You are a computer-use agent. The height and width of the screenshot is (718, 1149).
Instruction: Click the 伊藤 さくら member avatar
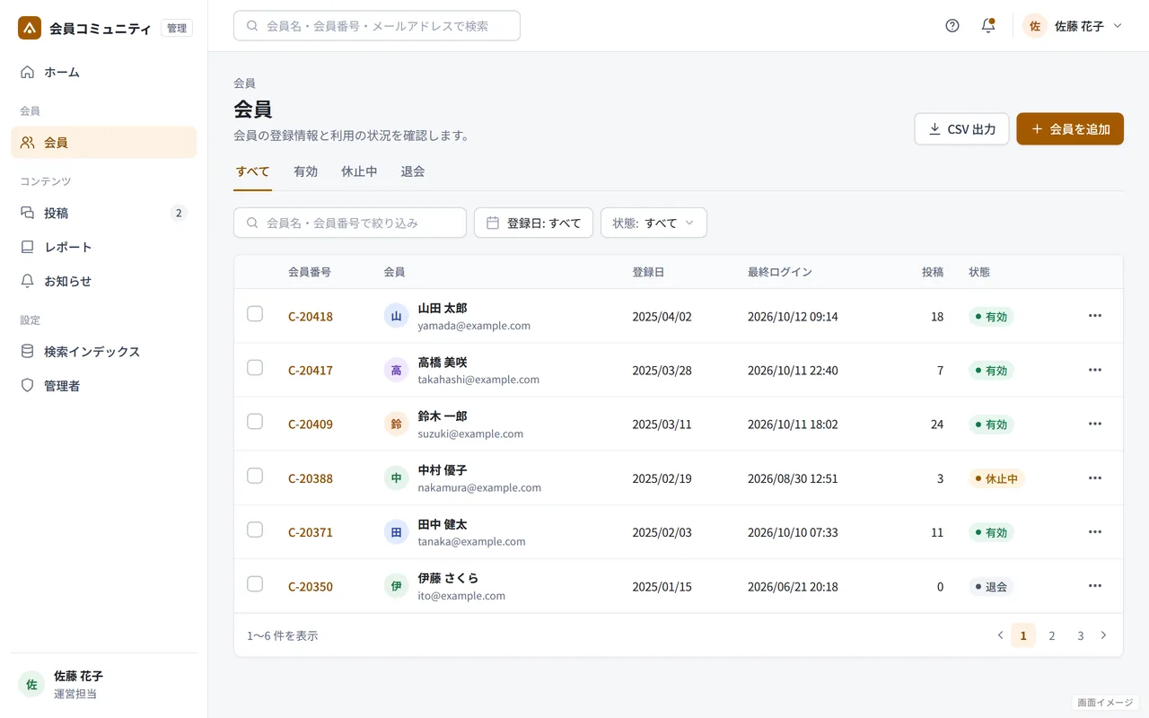click(x=396, y=586)
